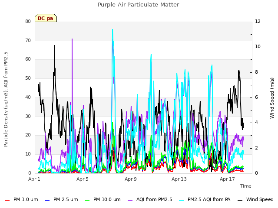The height and width of the screenshot is (208, 278).
Task: Click the green PM 10.0 um legend swatch
Action: pos(87,200)
